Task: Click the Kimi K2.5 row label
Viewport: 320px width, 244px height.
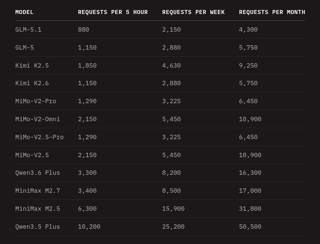Action: pyautogui.click(x=32, y=66)
